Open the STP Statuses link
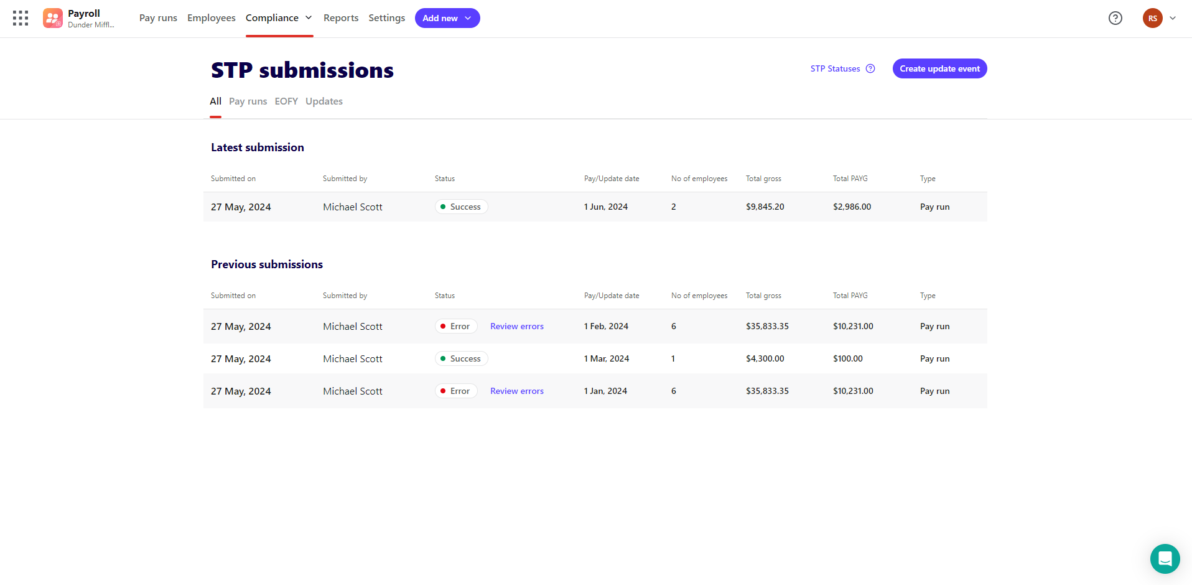 [836, 68]
